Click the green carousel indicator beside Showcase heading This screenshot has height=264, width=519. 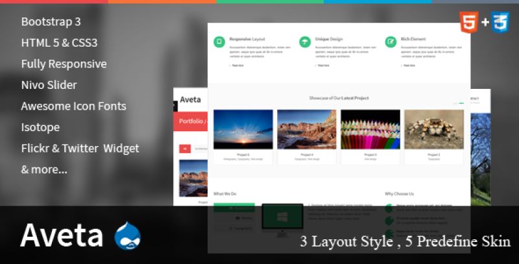(461, 103)
